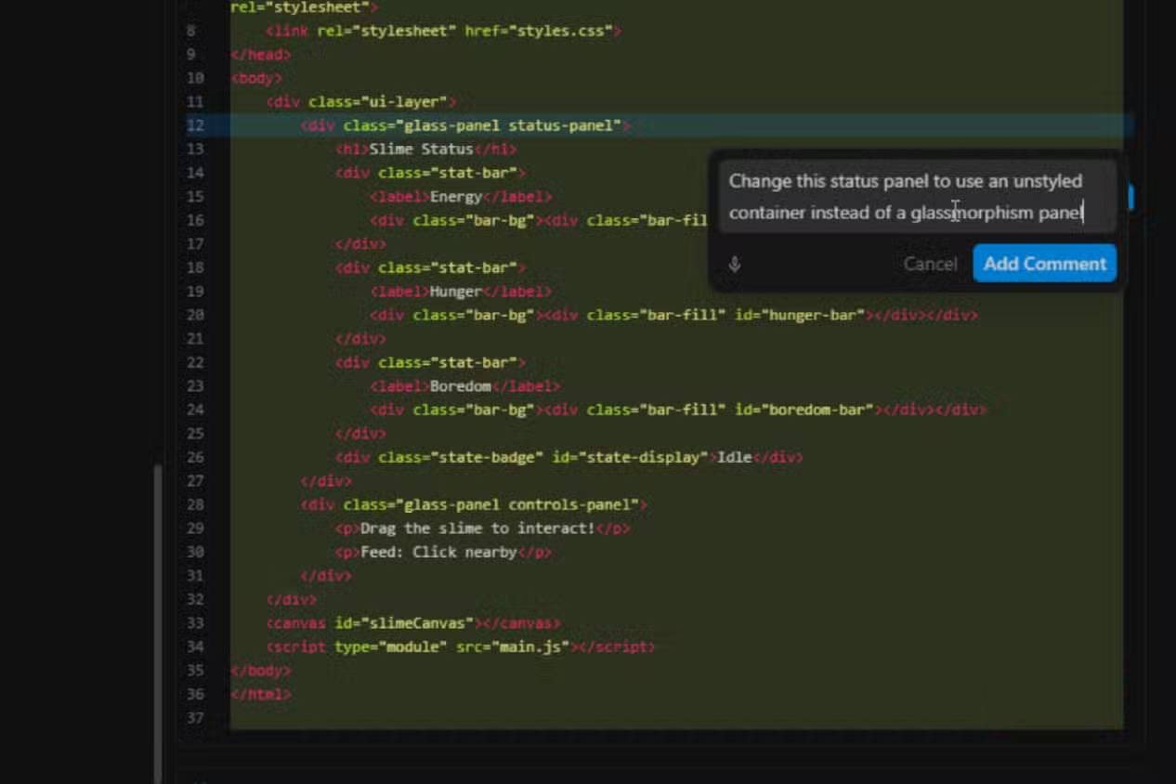Click the 'Boredom' label text

coord(461,386)
